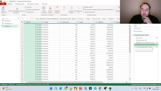Select row number 10 header
161x91 pixels.
click(x=22, y=46)
